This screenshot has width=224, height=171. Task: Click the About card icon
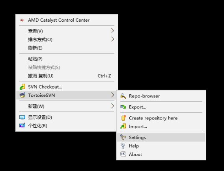click(123, 154)
